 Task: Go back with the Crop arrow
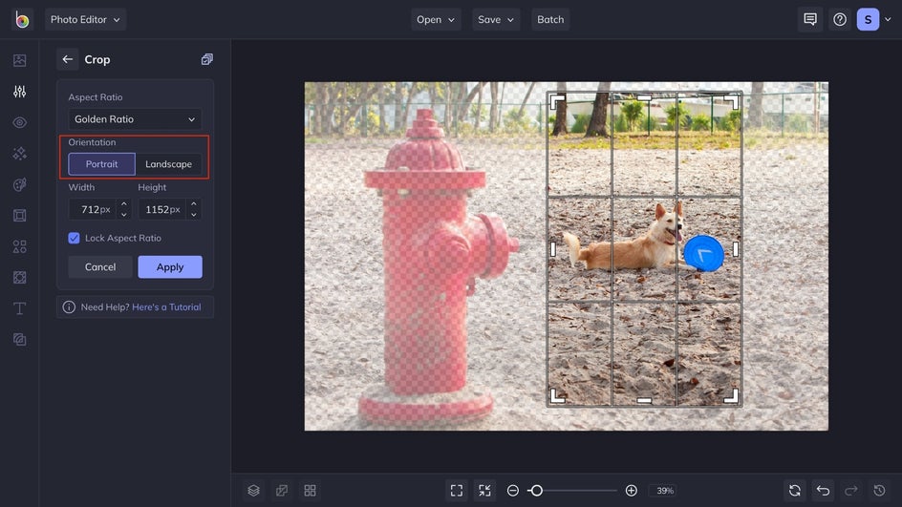click(x=67, y=59)
